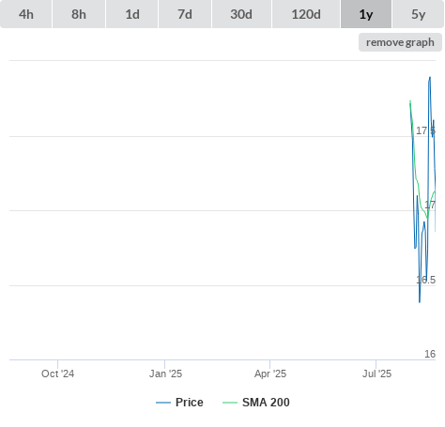Click the Jul '25 x-axis tick label
This screenshot has height=427, width=445.
tap(376, 374)
